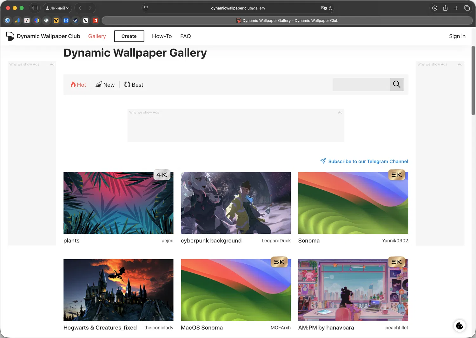The height and width of the screenshot is (338, 476).
Task: Open the page reader menu icon in address bar
Action: coord(146,8)
